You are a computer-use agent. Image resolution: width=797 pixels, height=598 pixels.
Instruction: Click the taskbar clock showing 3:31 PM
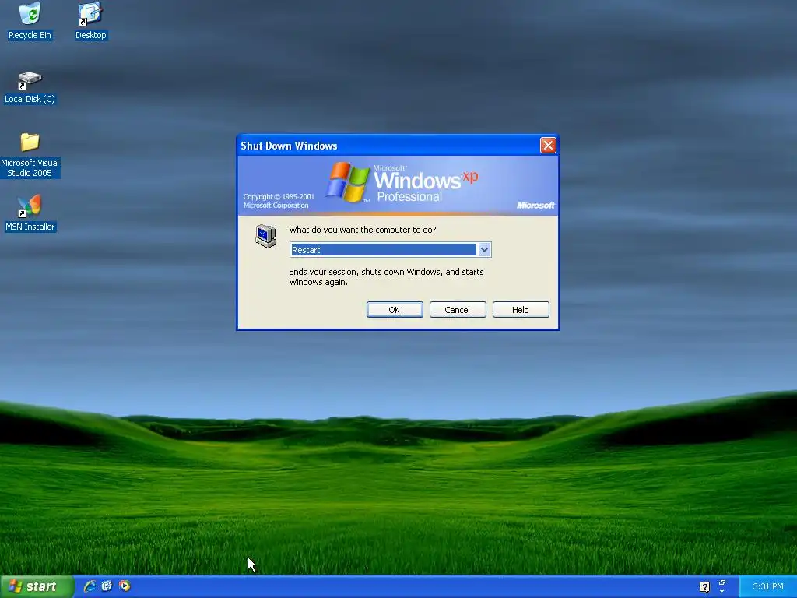click(x=767, y=586)
